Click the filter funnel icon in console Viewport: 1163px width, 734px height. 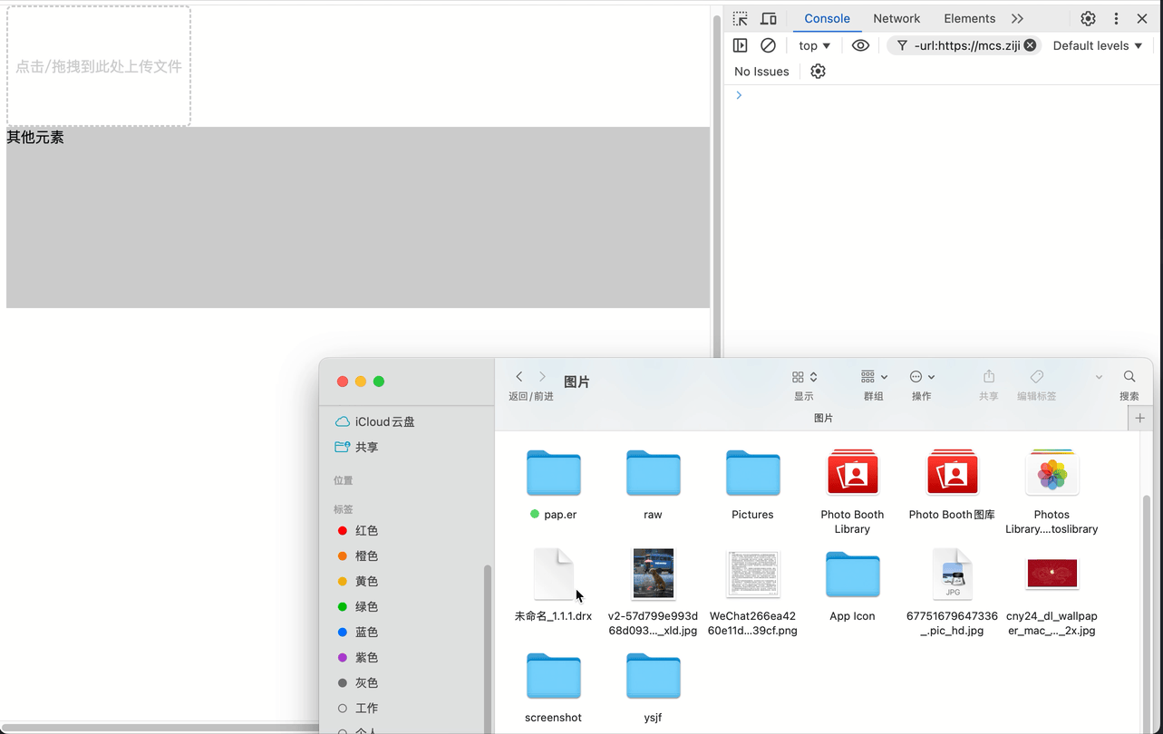pyautogui.click(x=902, y=45)
